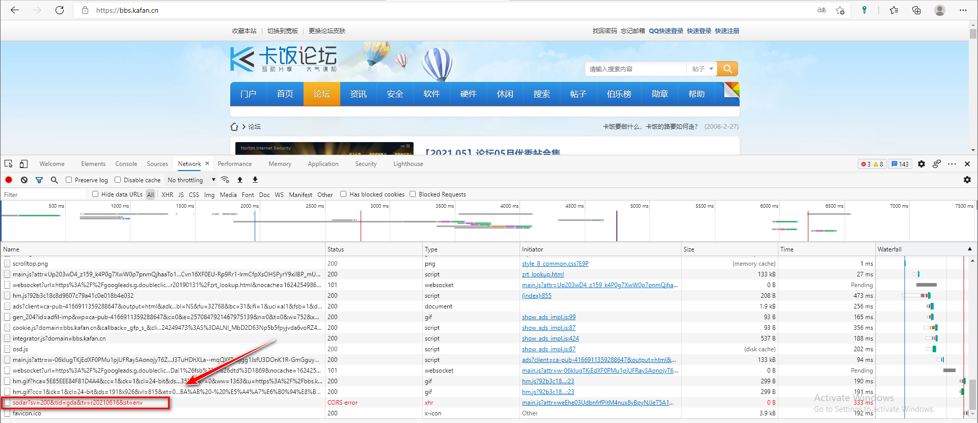The width and height of the screenshot is (978, 423).
Task: Open the 安全 forum nav item
Action: [x=395, y=94]
